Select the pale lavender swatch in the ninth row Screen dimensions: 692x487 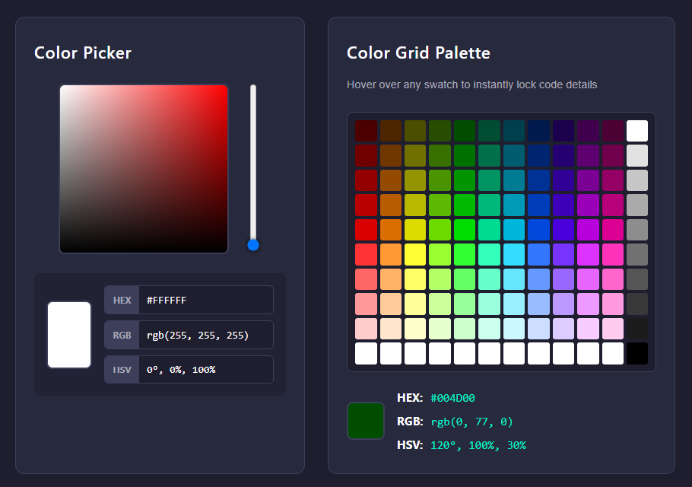[x=563, y=329]
